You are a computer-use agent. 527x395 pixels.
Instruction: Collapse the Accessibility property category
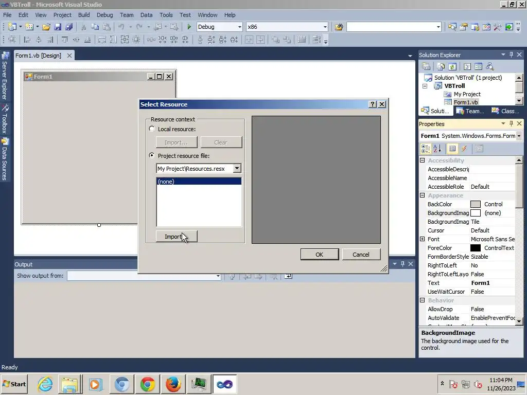(x=423, y=160)
